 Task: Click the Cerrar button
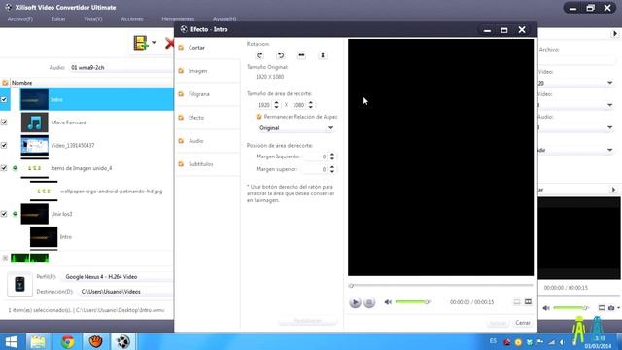point(523,323)
